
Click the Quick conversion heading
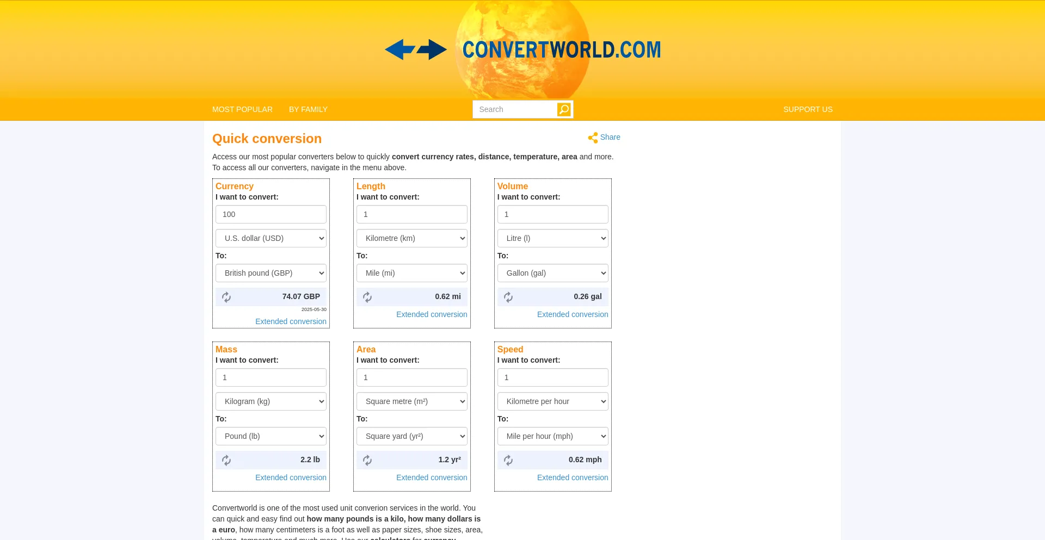click(x=267, y=139)
